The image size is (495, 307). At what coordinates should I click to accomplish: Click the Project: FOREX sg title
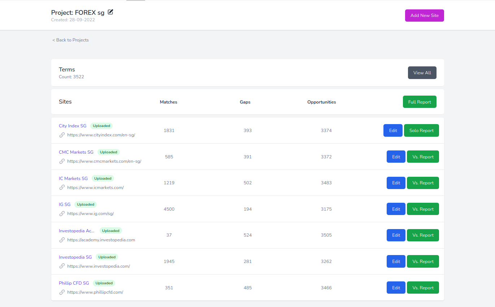(x=78, y=13)
